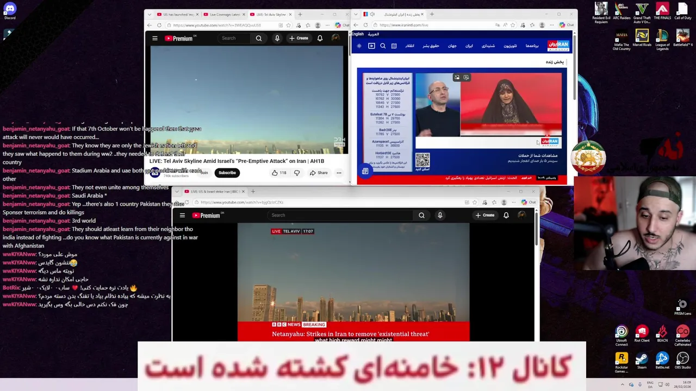696x391 pixels.
Task: Launch Riot Client shortcut
Action: click(x=642, y=334)
